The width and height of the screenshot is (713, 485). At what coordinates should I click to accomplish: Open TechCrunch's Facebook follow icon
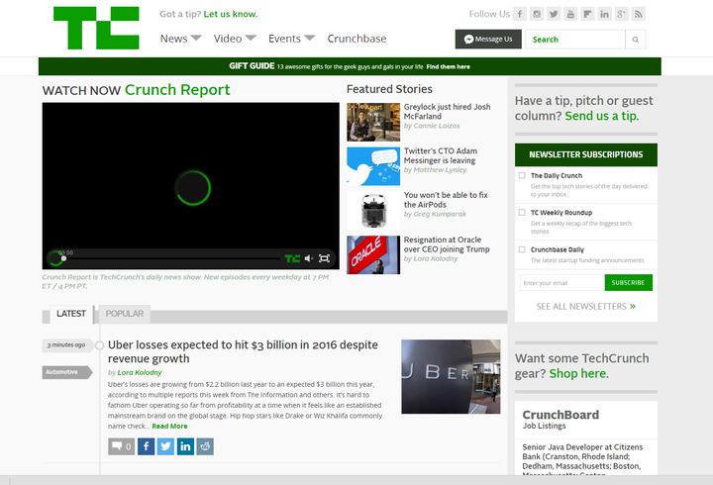[x=520, y=14]
